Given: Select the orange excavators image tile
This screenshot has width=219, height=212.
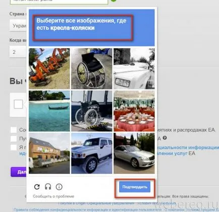Looking at the screenshot, I should (x=49, y=68).
